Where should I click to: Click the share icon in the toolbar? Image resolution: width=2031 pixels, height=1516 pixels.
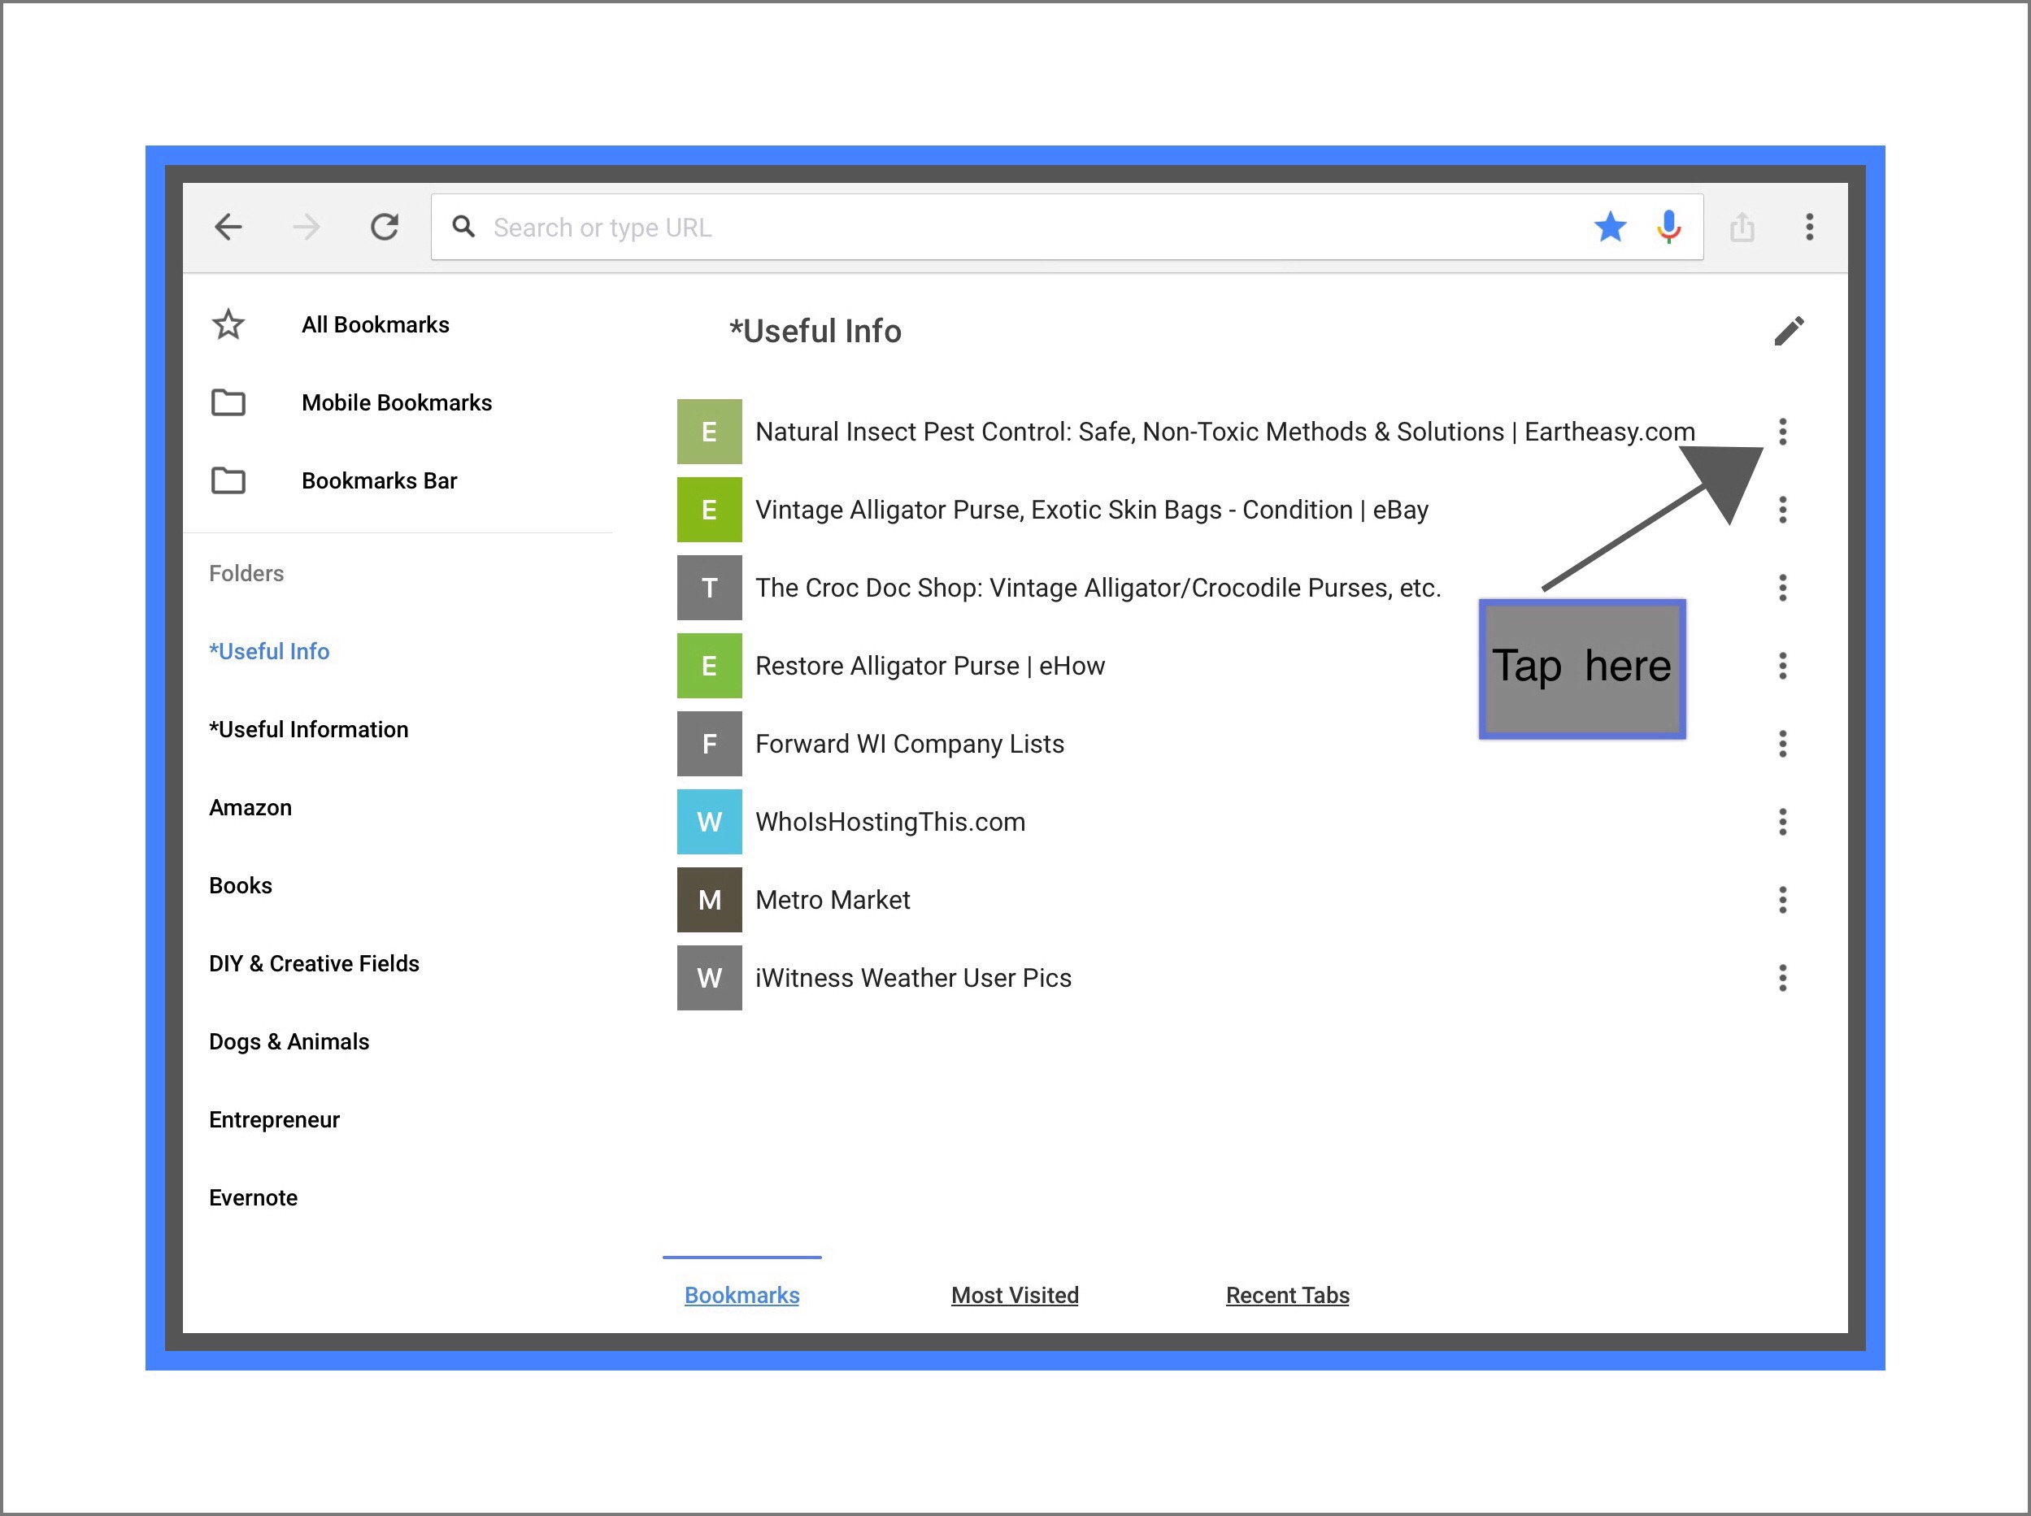[x=1742, y=227]
